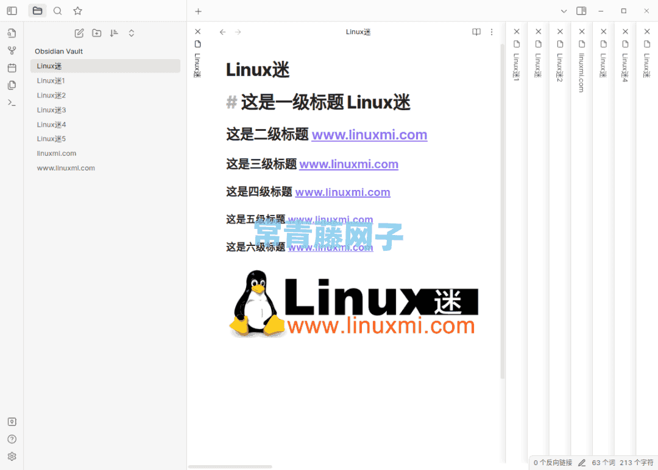Click the pencil edit-mode status icon

point(582,463)
